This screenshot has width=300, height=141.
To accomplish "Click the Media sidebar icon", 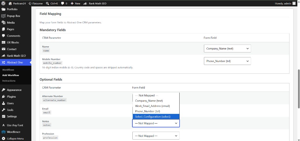I will pyautogui.click(x=4, y=22).
